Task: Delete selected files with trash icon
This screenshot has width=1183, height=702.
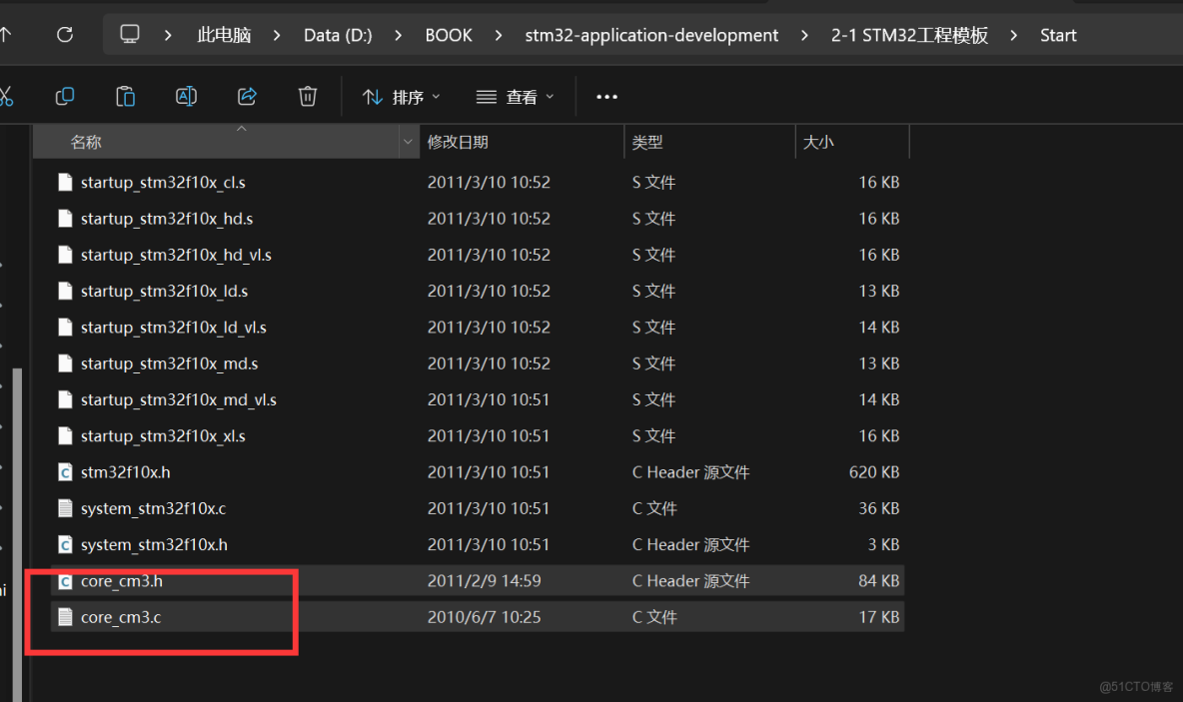Action: pyautogui.click(x=308, y=97)
